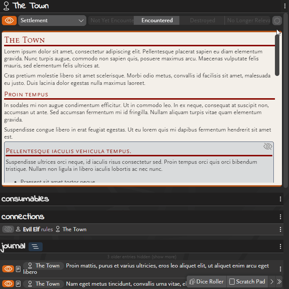Open The Town header three-dot menu
Viewport: 289px width, 289px height.
[285, 6]
